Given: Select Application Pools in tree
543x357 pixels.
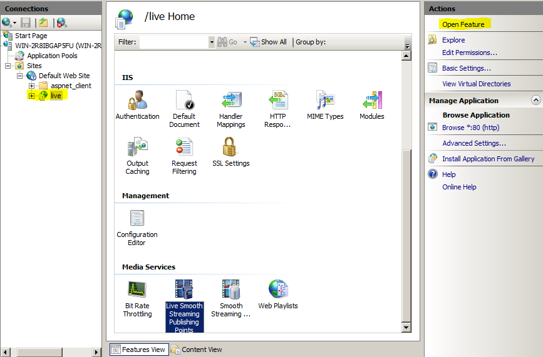Looking at the screenshot, I should (52, 56).
